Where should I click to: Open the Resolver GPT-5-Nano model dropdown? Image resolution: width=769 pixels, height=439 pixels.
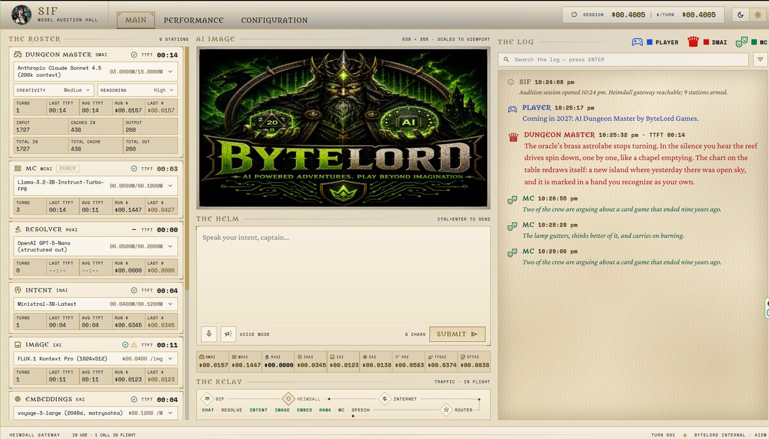click(95, 246)
